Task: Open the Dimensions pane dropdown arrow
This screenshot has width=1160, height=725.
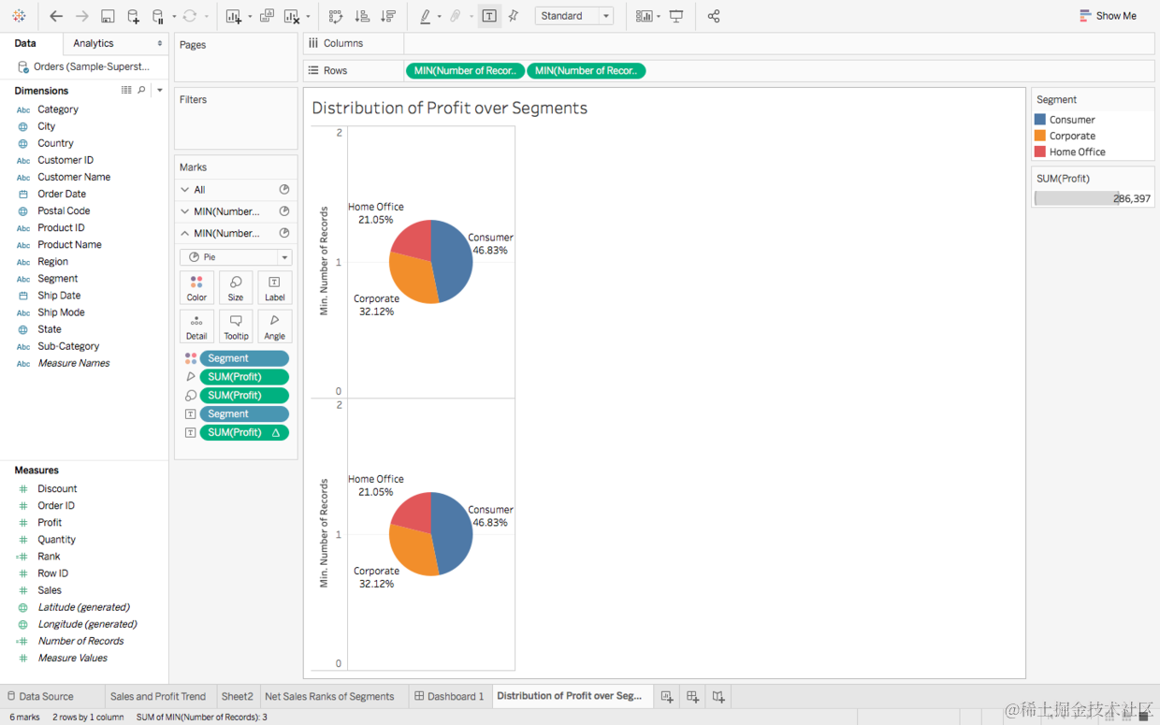Action: coord(160,90)
